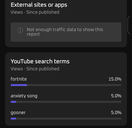Click the gooner progress bar
This screenshot has height=128, width=132.
tap(66, 119)
